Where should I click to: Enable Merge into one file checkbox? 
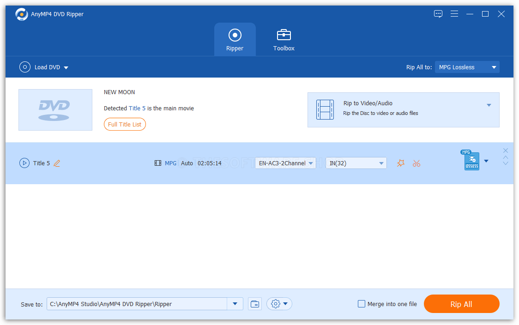[362, 304]
